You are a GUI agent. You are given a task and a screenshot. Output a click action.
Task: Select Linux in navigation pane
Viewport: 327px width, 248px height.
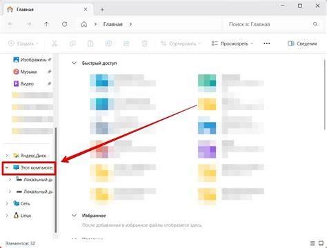point(22,216)
